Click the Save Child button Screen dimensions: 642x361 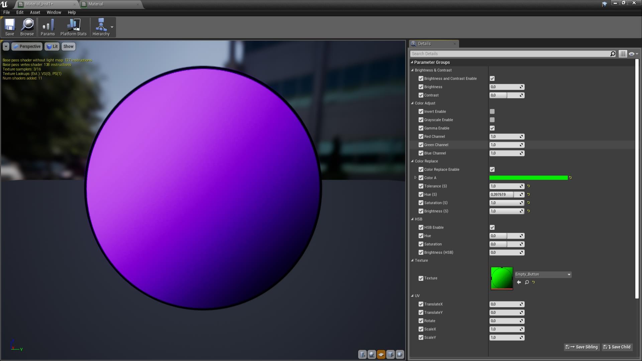pos(617,347)
